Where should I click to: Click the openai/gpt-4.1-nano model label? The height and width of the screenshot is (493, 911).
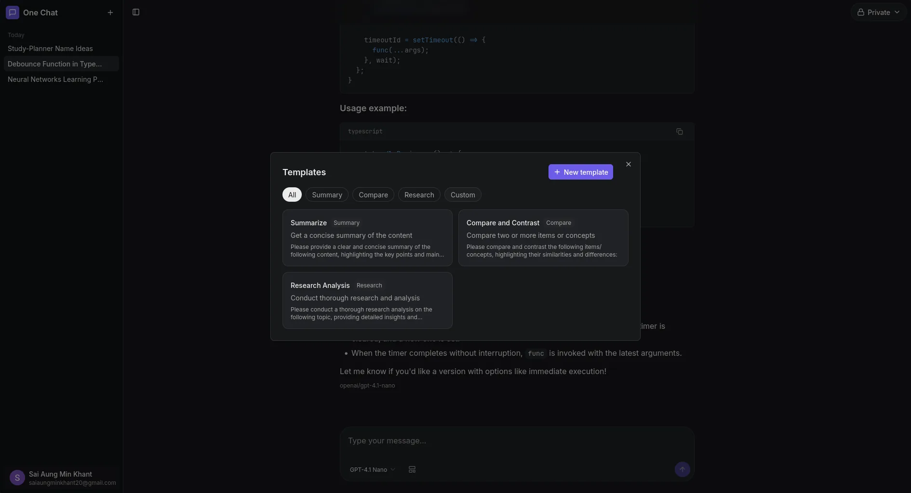click(x=367, y=386)
